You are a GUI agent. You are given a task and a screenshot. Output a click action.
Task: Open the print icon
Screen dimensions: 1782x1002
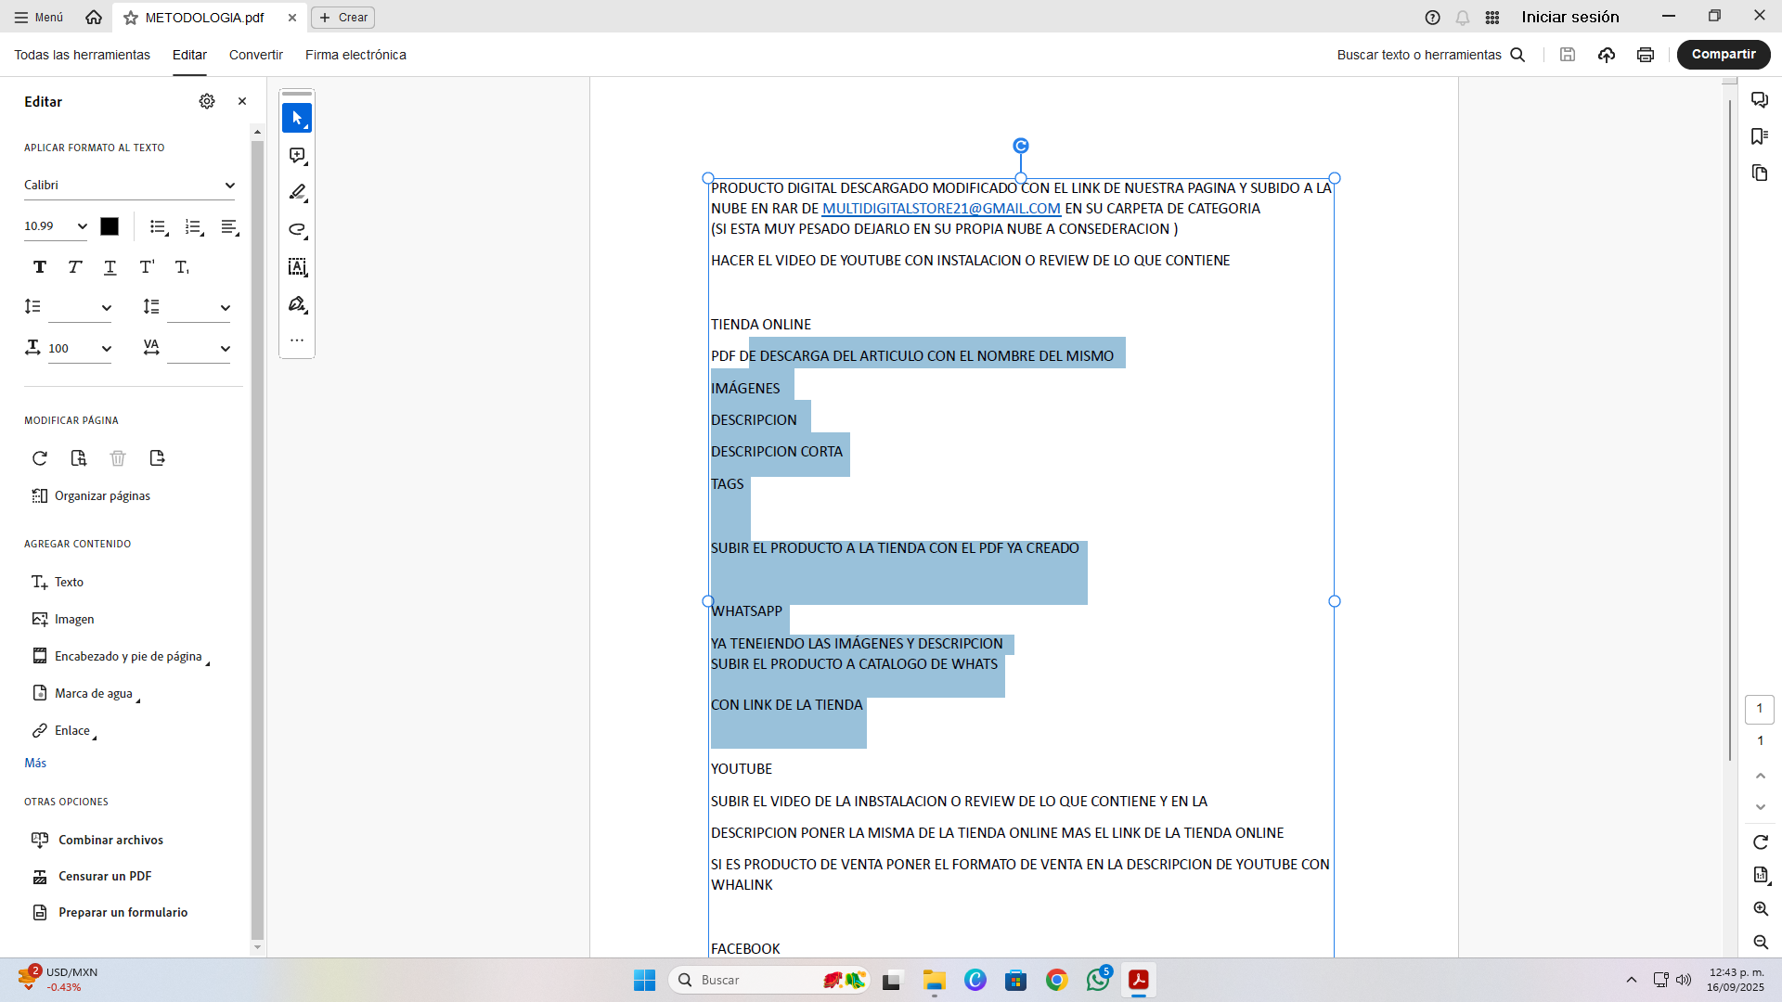(1646, 55)
